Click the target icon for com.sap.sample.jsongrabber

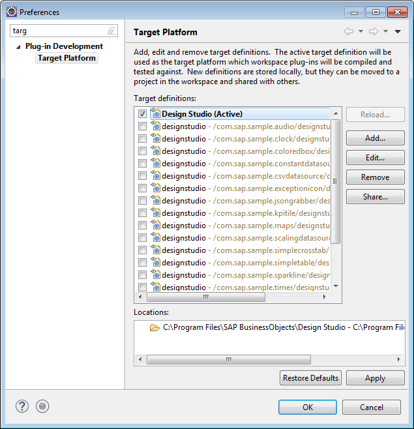click(155, 200)
